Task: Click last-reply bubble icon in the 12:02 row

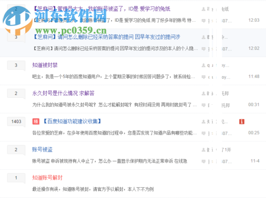Action: (204, 49)
